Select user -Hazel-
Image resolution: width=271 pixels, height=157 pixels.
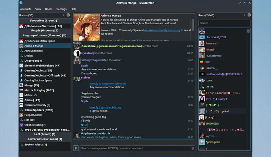[x=223, y=50]
